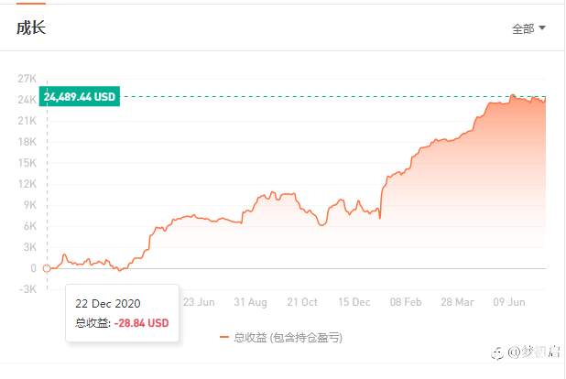
Task: Click the 0 baseline axis label
Action: click(x=33, y=268)
